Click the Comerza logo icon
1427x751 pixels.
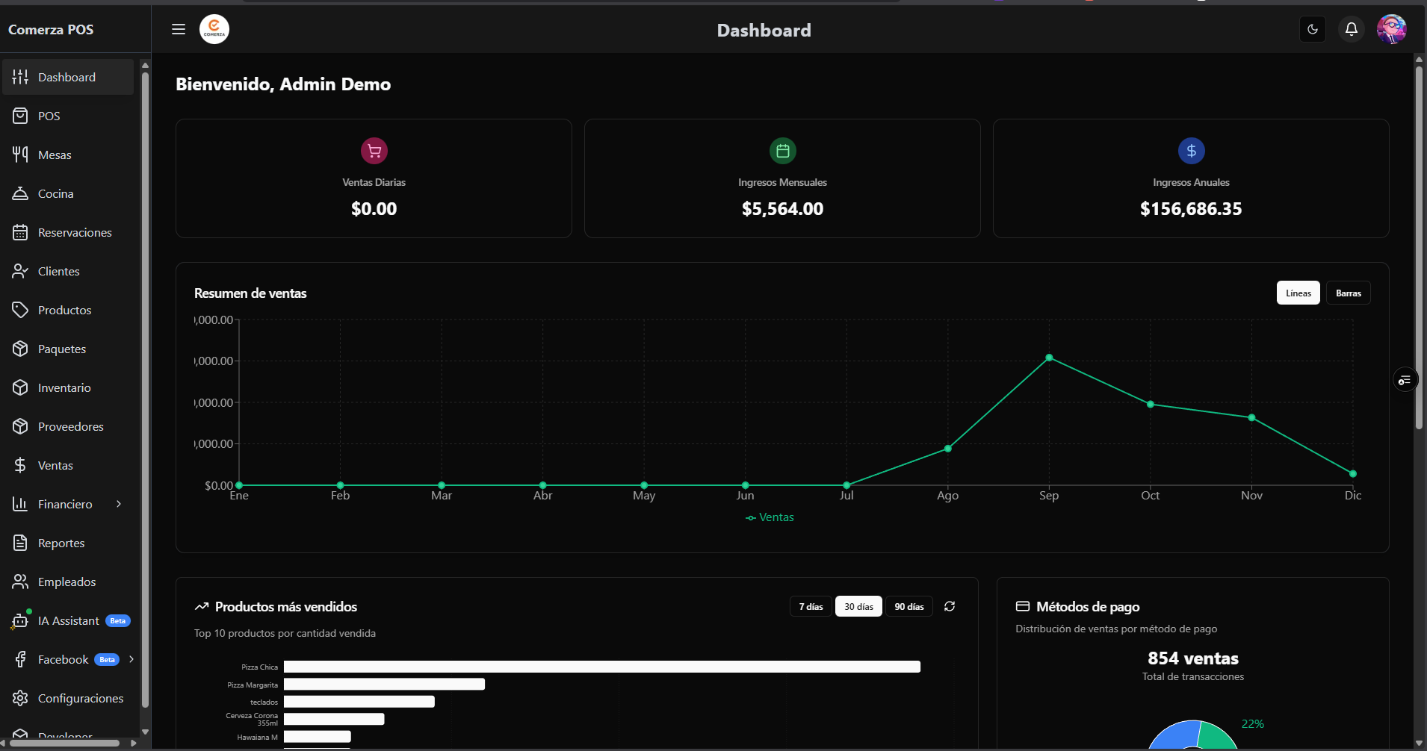(x=214, y=29)
